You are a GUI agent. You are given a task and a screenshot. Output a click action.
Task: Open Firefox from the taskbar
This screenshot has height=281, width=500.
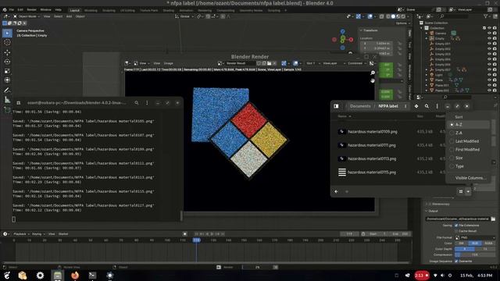click(x=75, y=276)
